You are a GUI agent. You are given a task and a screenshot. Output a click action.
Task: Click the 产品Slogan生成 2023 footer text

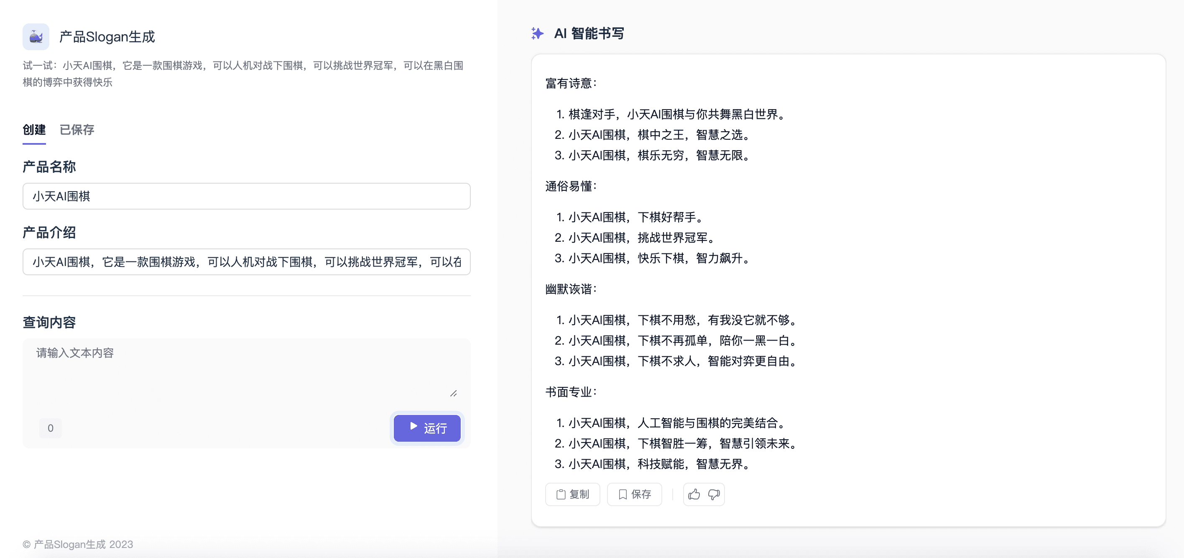[78, 545]
